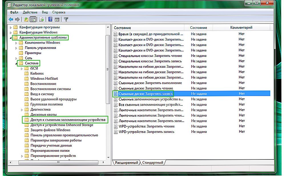Click the folder icon beside Windows HotStart

27,79
